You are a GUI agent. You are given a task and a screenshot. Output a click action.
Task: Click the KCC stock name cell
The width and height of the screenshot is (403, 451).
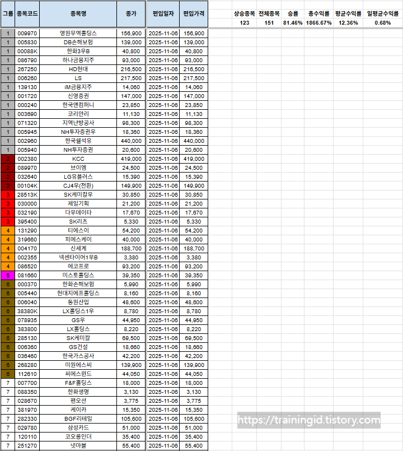pos(78,159)
